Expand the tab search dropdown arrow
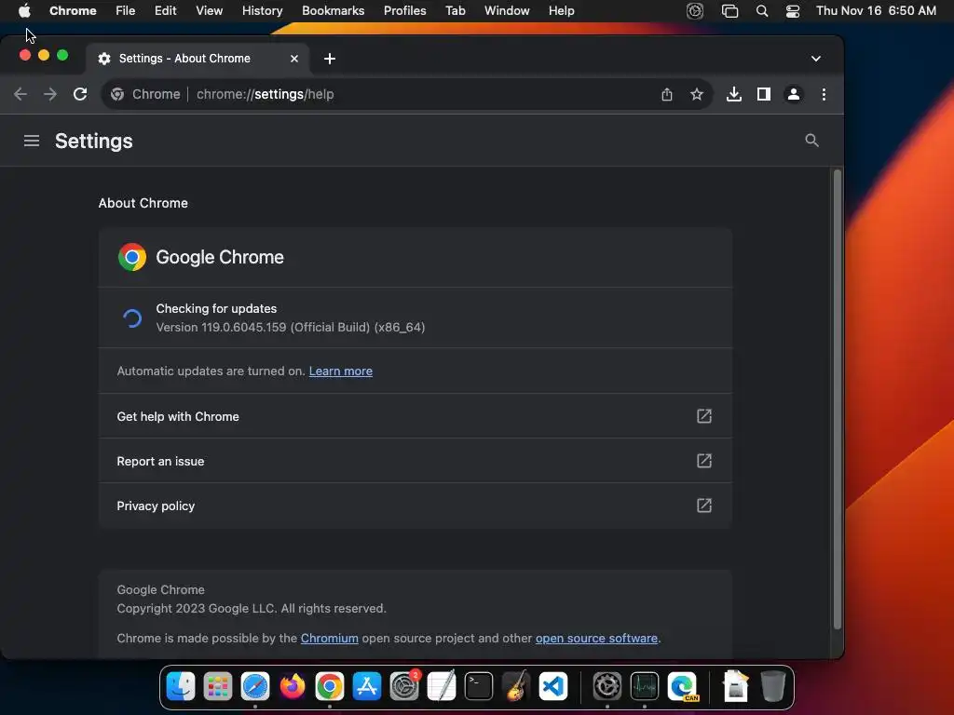The width and height of the screenshot is (954, 715). pos(816,59)
